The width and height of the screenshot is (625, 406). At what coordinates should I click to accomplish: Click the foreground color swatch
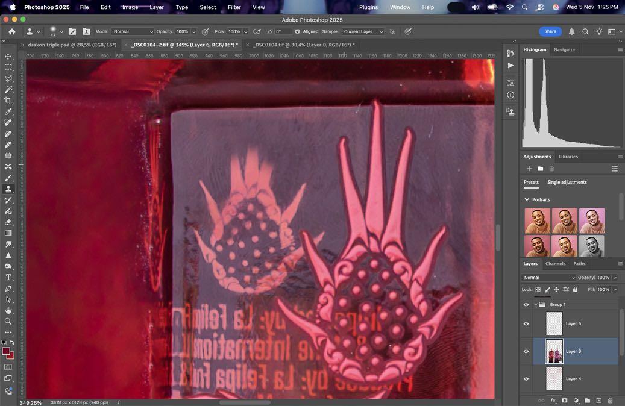[7, 352]
